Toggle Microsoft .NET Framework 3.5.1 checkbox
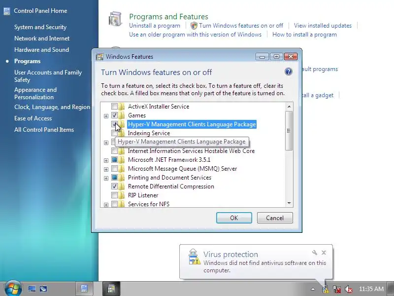 pos(114,160)
